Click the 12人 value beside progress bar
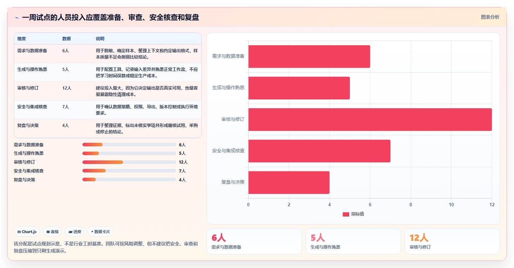Screen dimensions: 514x268 coord(183,162)
